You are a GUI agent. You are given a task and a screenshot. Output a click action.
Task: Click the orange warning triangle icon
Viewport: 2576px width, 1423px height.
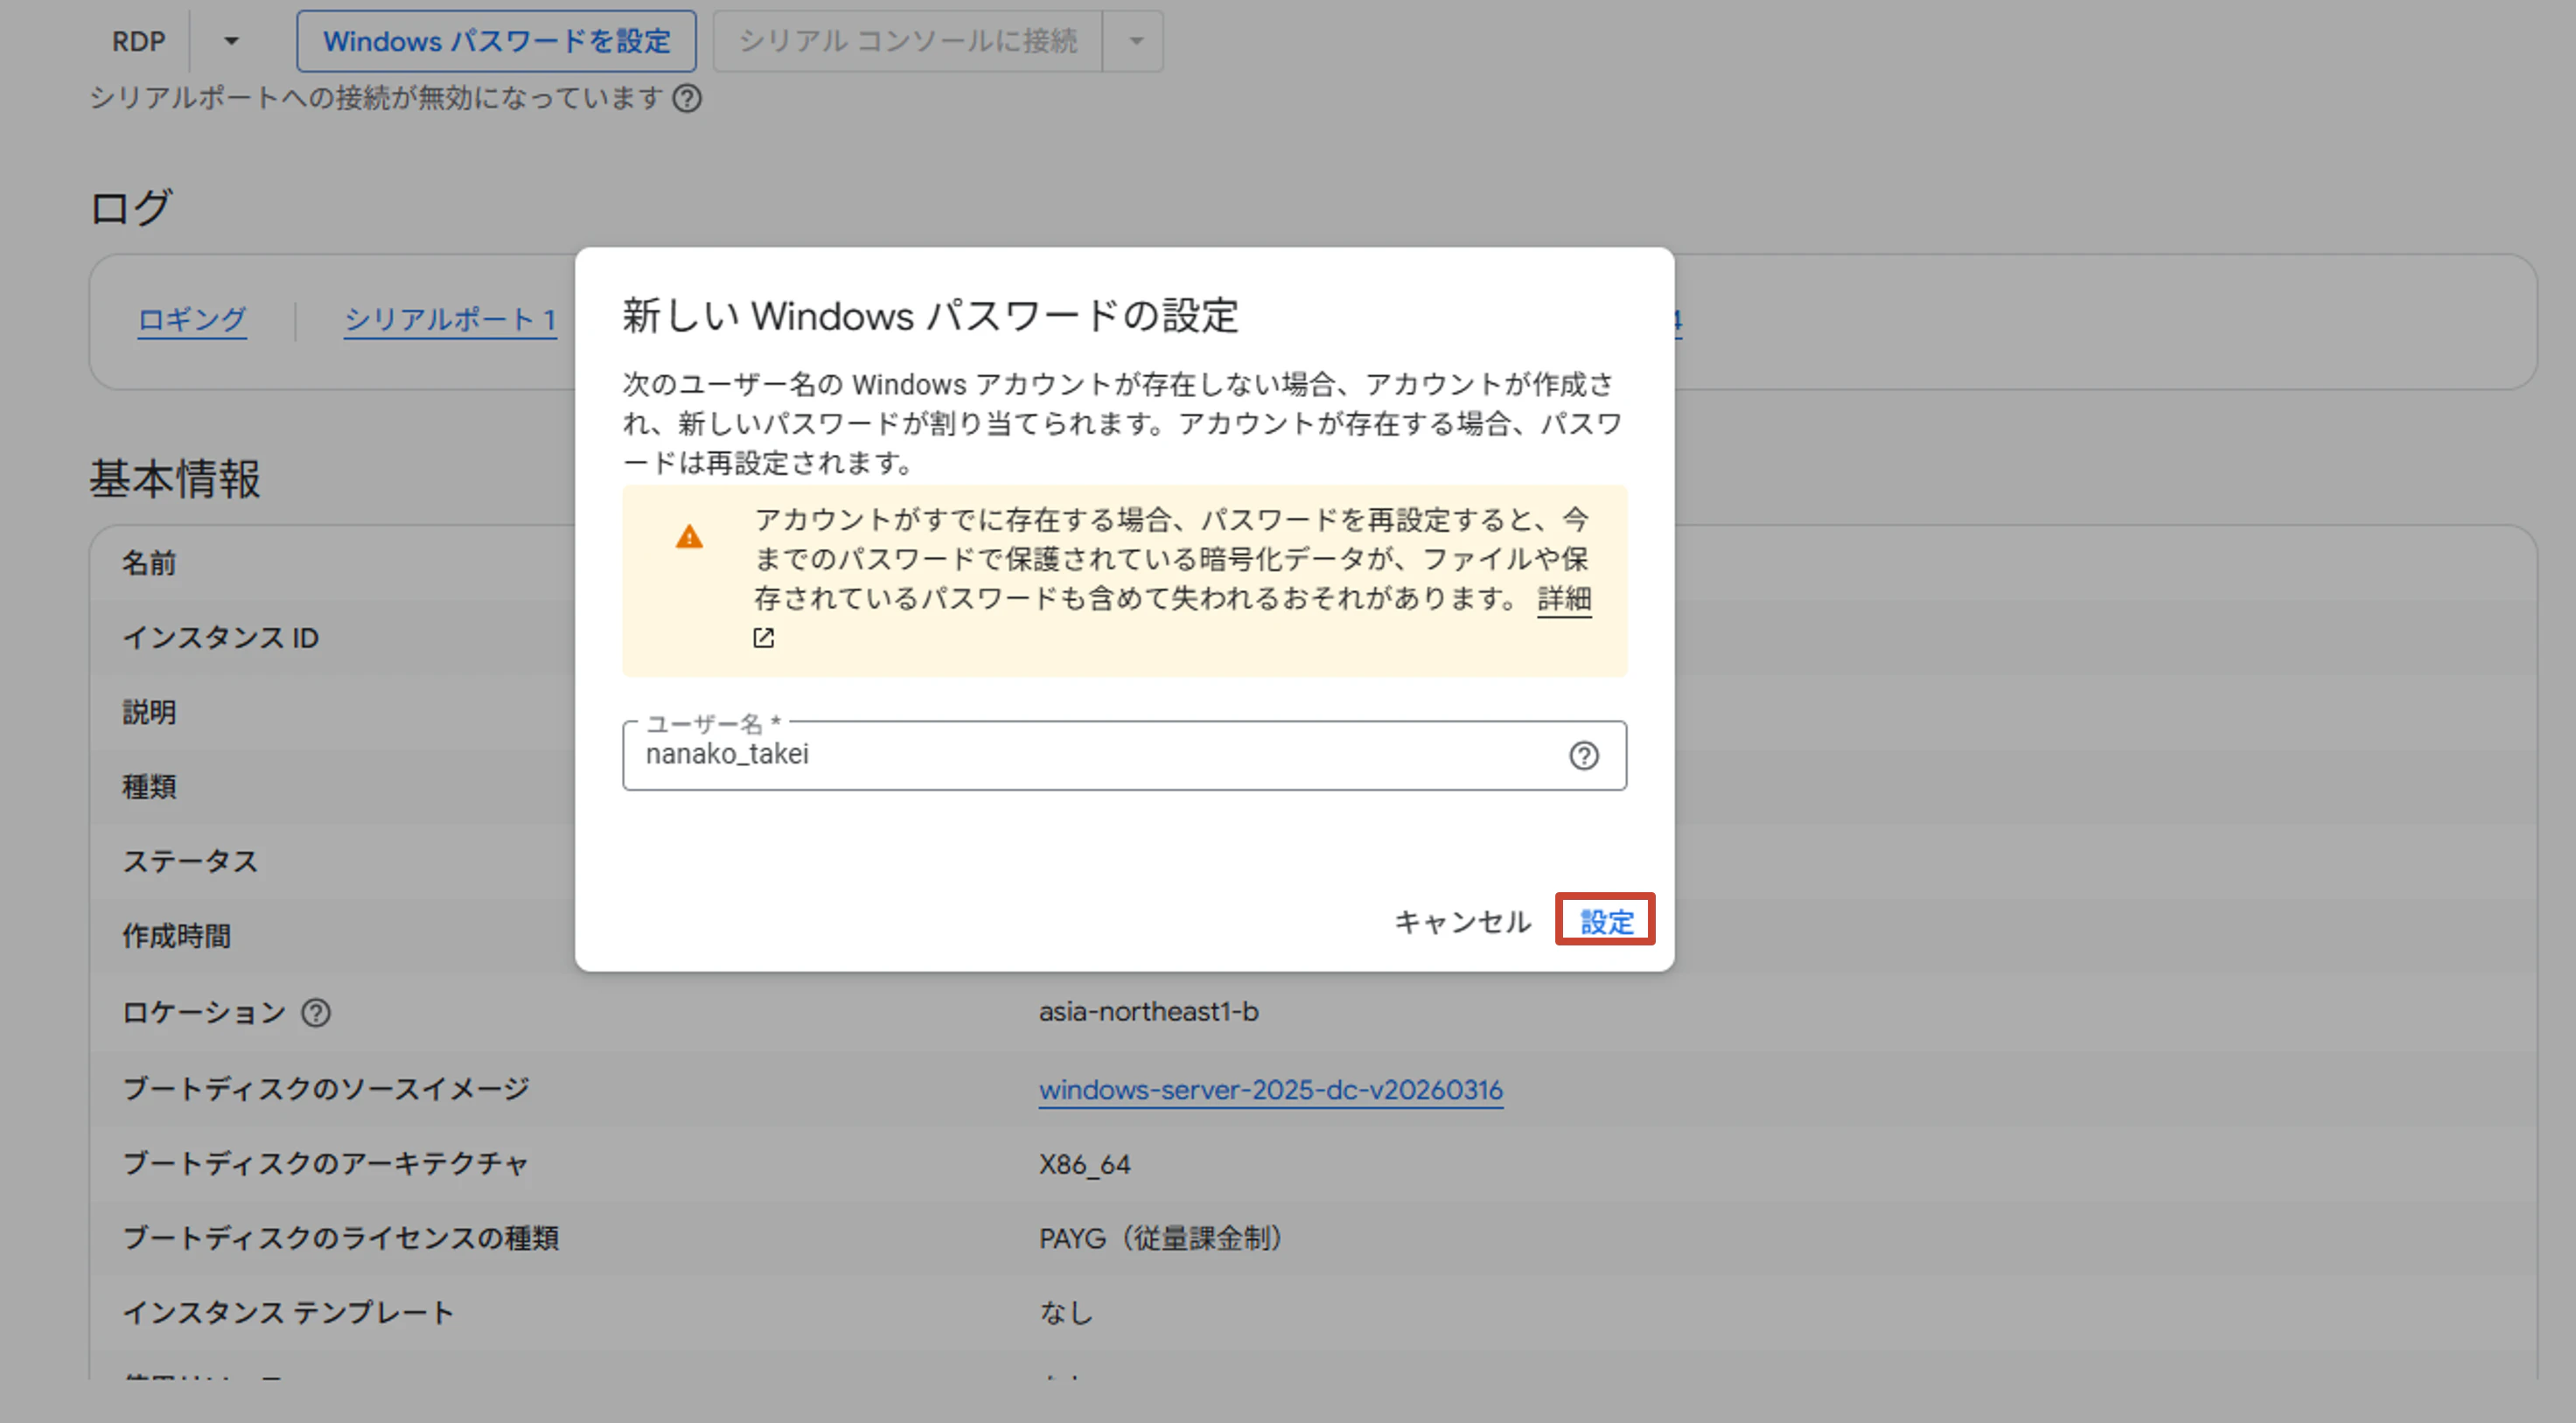pyautogui.click(x=689, y=537)
